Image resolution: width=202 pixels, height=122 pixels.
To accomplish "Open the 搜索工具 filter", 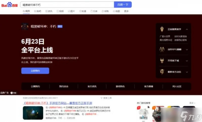I will click(x=106, y=98).
